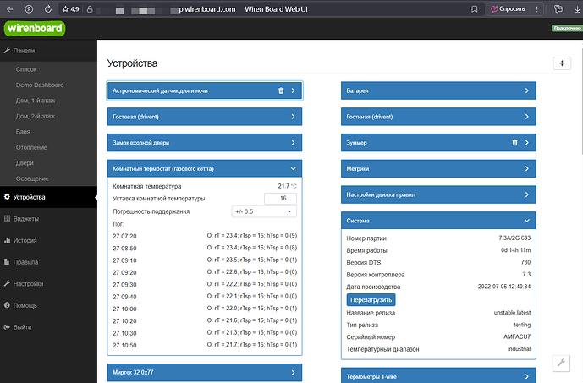
Task: Click Время работы value 0d 14h 11m
Action: (515, 250)
